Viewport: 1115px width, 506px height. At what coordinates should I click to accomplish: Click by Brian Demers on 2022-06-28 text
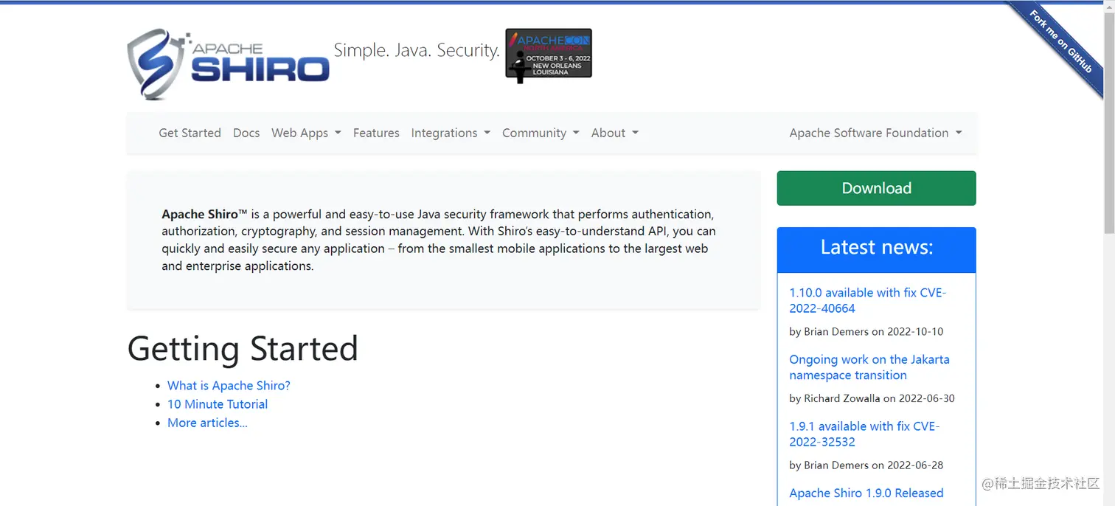(x=866, y=465)
